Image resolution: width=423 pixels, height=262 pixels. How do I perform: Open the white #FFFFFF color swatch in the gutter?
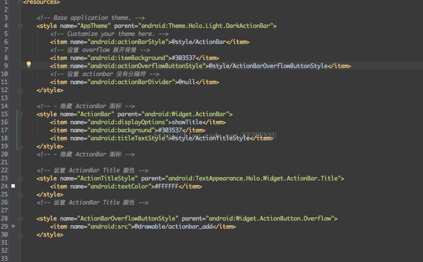coord(13,186)
